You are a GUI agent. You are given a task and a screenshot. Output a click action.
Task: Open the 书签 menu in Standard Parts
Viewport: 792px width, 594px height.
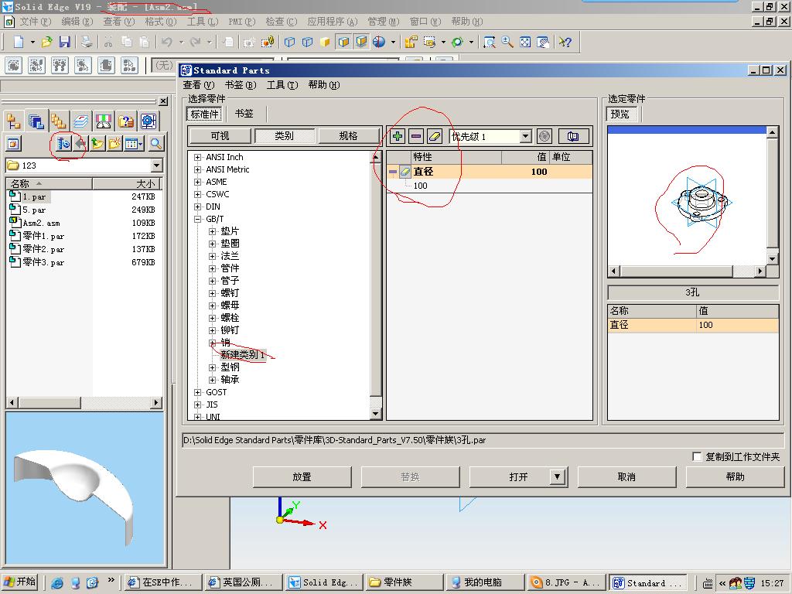coord(241,85)
